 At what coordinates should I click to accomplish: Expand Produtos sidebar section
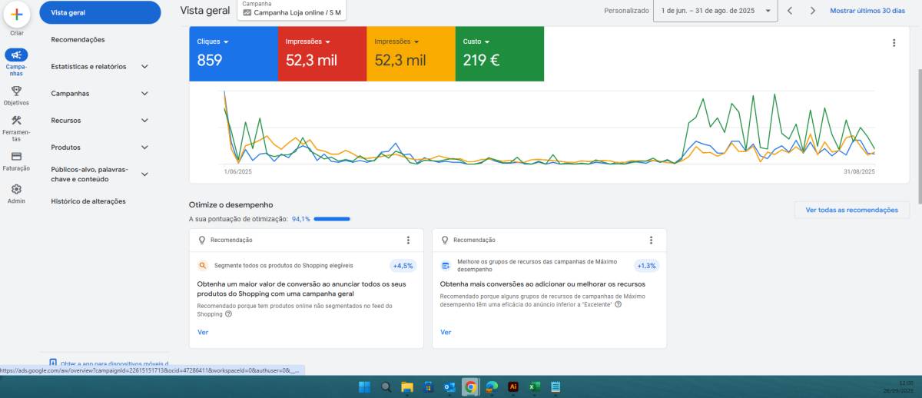[x=144, y=147]
